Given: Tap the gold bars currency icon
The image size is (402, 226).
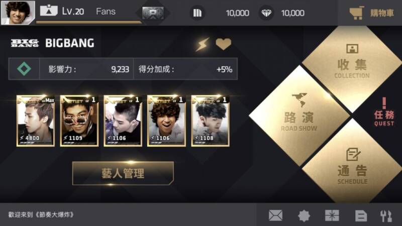Looking at the screenshot, I should (x=197, y=13).
